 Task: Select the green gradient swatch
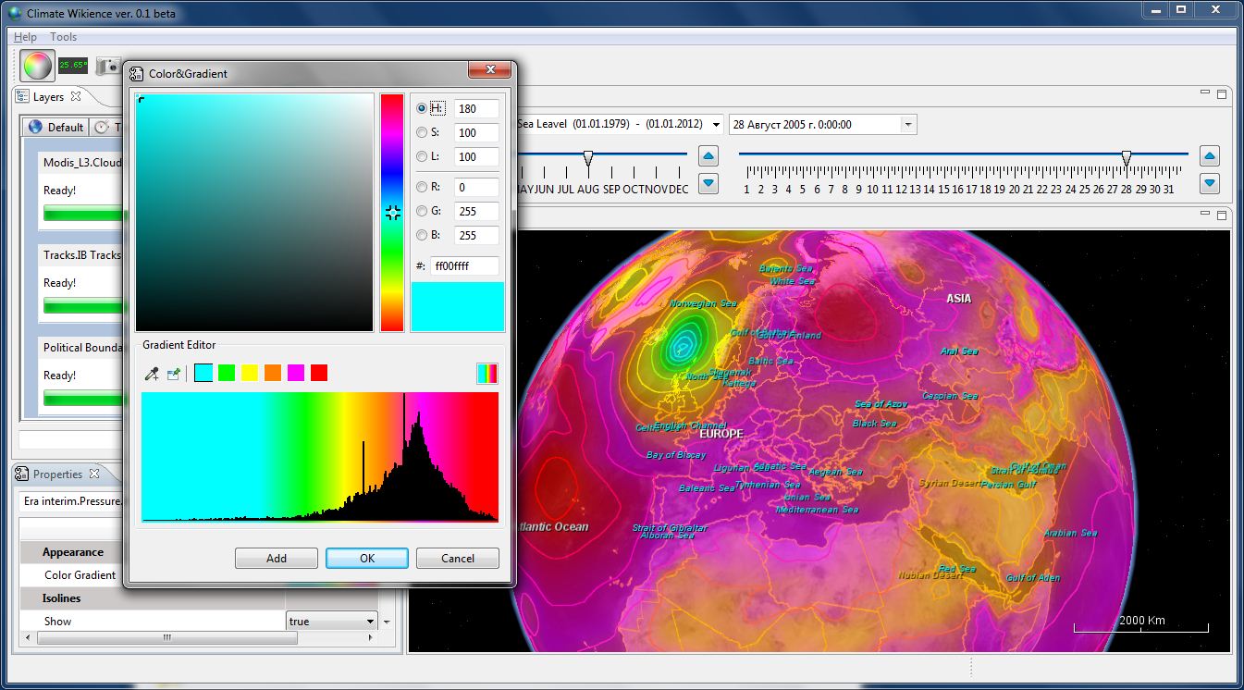coord(227,373)
